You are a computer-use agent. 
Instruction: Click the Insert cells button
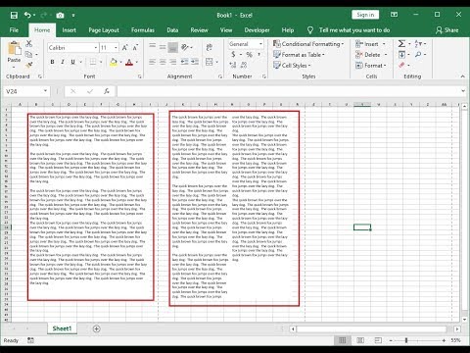point(371,44)
